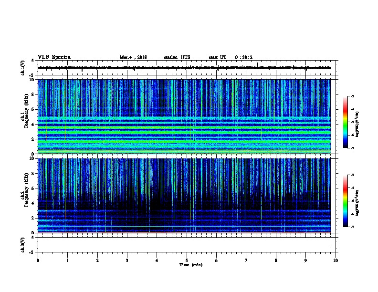This screenshot has height=292, width=378.
Task: Click time axis tick label "8"
Action: tap(276, 261)
